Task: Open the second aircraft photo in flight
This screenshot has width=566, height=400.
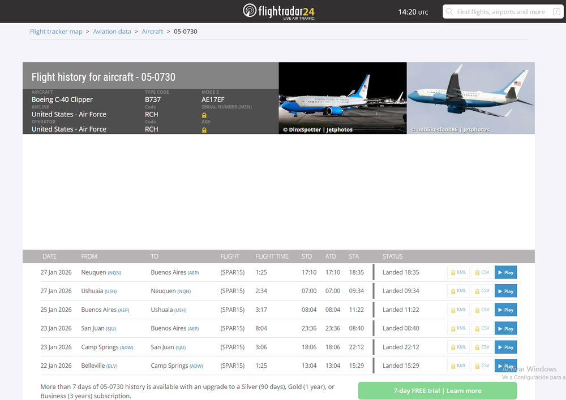Action: tap(470, 98)
